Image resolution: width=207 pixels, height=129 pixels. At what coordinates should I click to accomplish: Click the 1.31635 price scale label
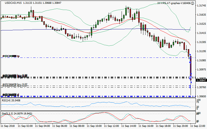201,15
